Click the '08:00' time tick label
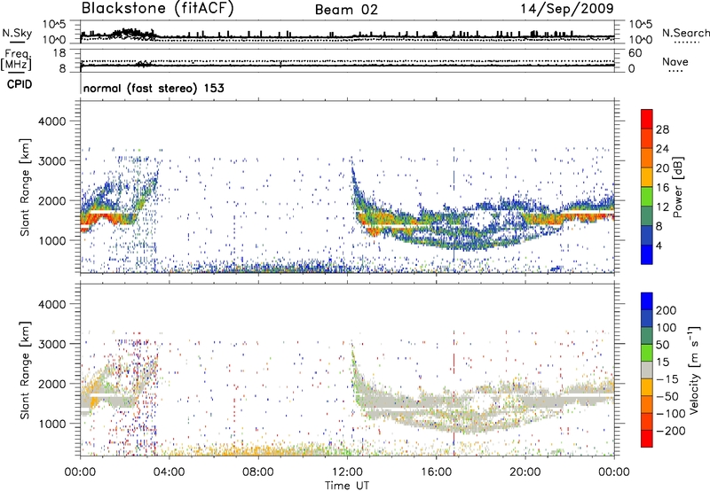Viewport: 710px width, 491px height. coord(258,472)
